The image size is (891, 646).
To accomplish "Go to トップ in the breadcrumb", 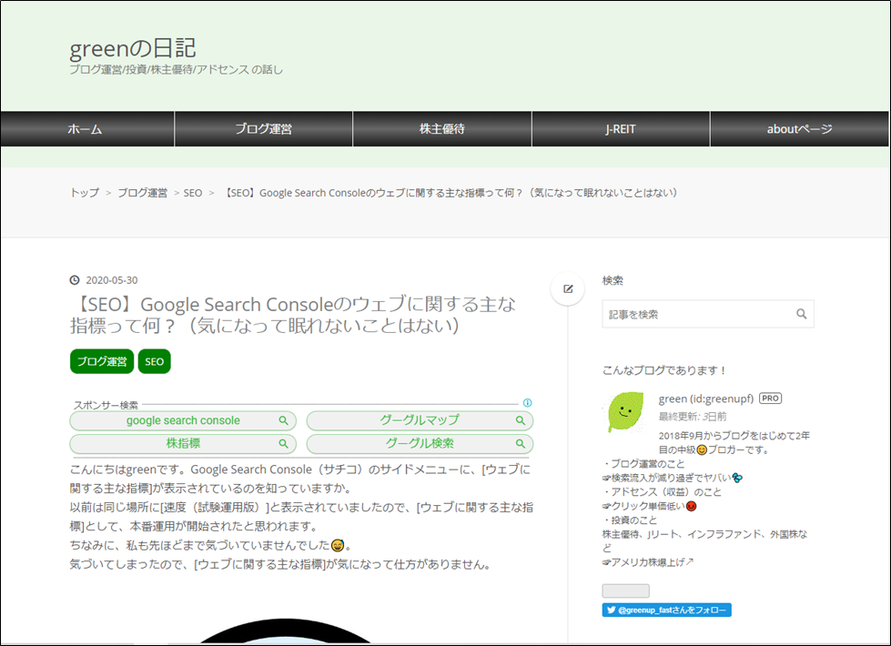I will click(84, 193).
